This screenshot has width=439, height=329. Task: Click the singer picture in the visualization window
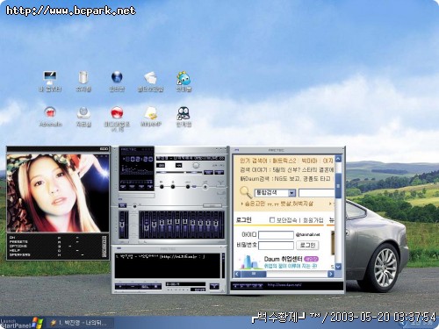click(x=58, y=193)
